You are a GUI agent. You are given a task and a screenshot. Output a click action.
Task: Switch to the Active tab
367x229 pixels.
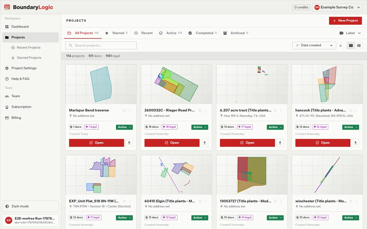(170, 33)
